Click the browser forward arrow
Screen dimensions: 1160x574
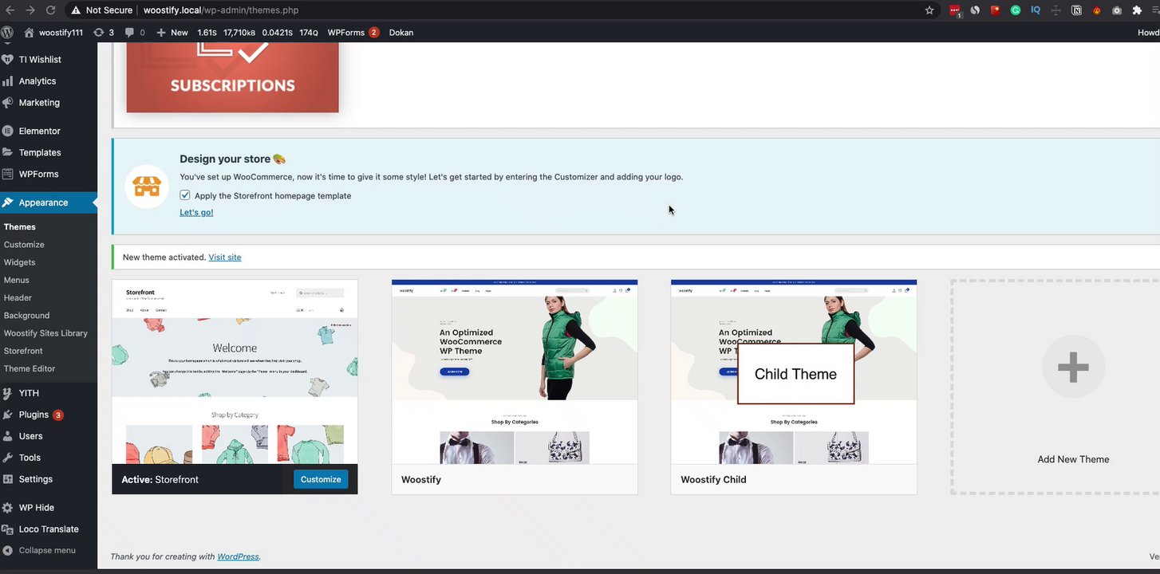[x=30, y=10]
